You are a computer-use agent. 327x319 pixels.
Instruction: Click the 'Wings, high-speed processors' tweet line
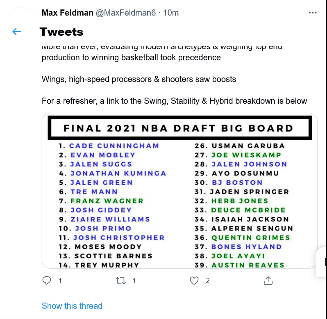click(139, 79)
